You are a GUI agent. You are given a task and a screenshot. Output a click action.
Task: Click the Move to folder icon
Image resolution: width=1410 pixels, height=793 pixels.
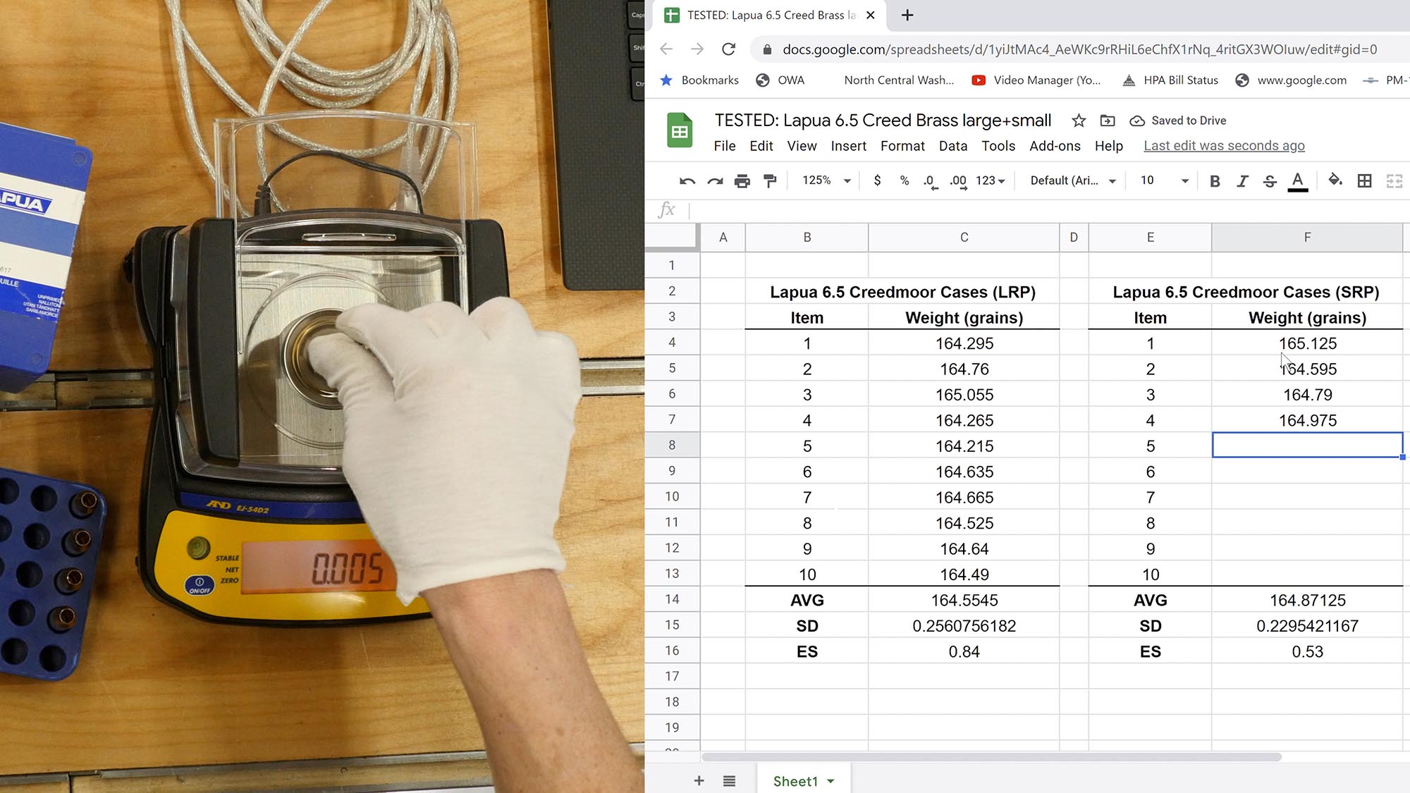(1107, 121)
